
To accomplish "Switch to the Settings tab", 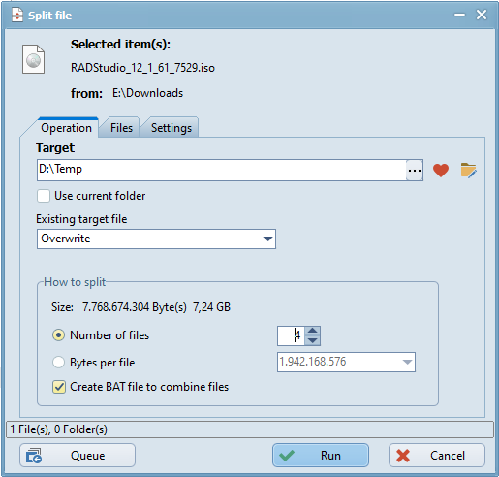I will [x=172, y=128].
